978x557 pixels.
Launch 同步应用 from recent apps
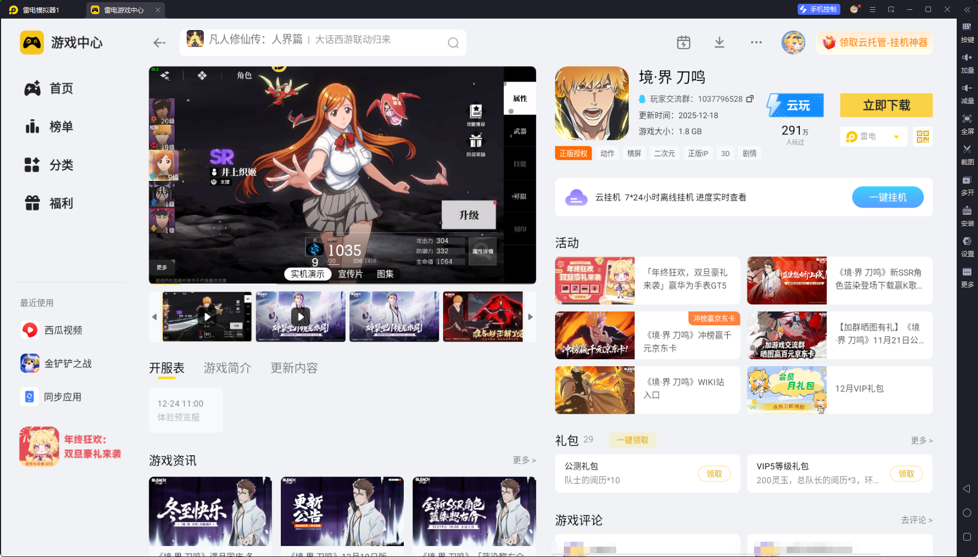[51, 397]
